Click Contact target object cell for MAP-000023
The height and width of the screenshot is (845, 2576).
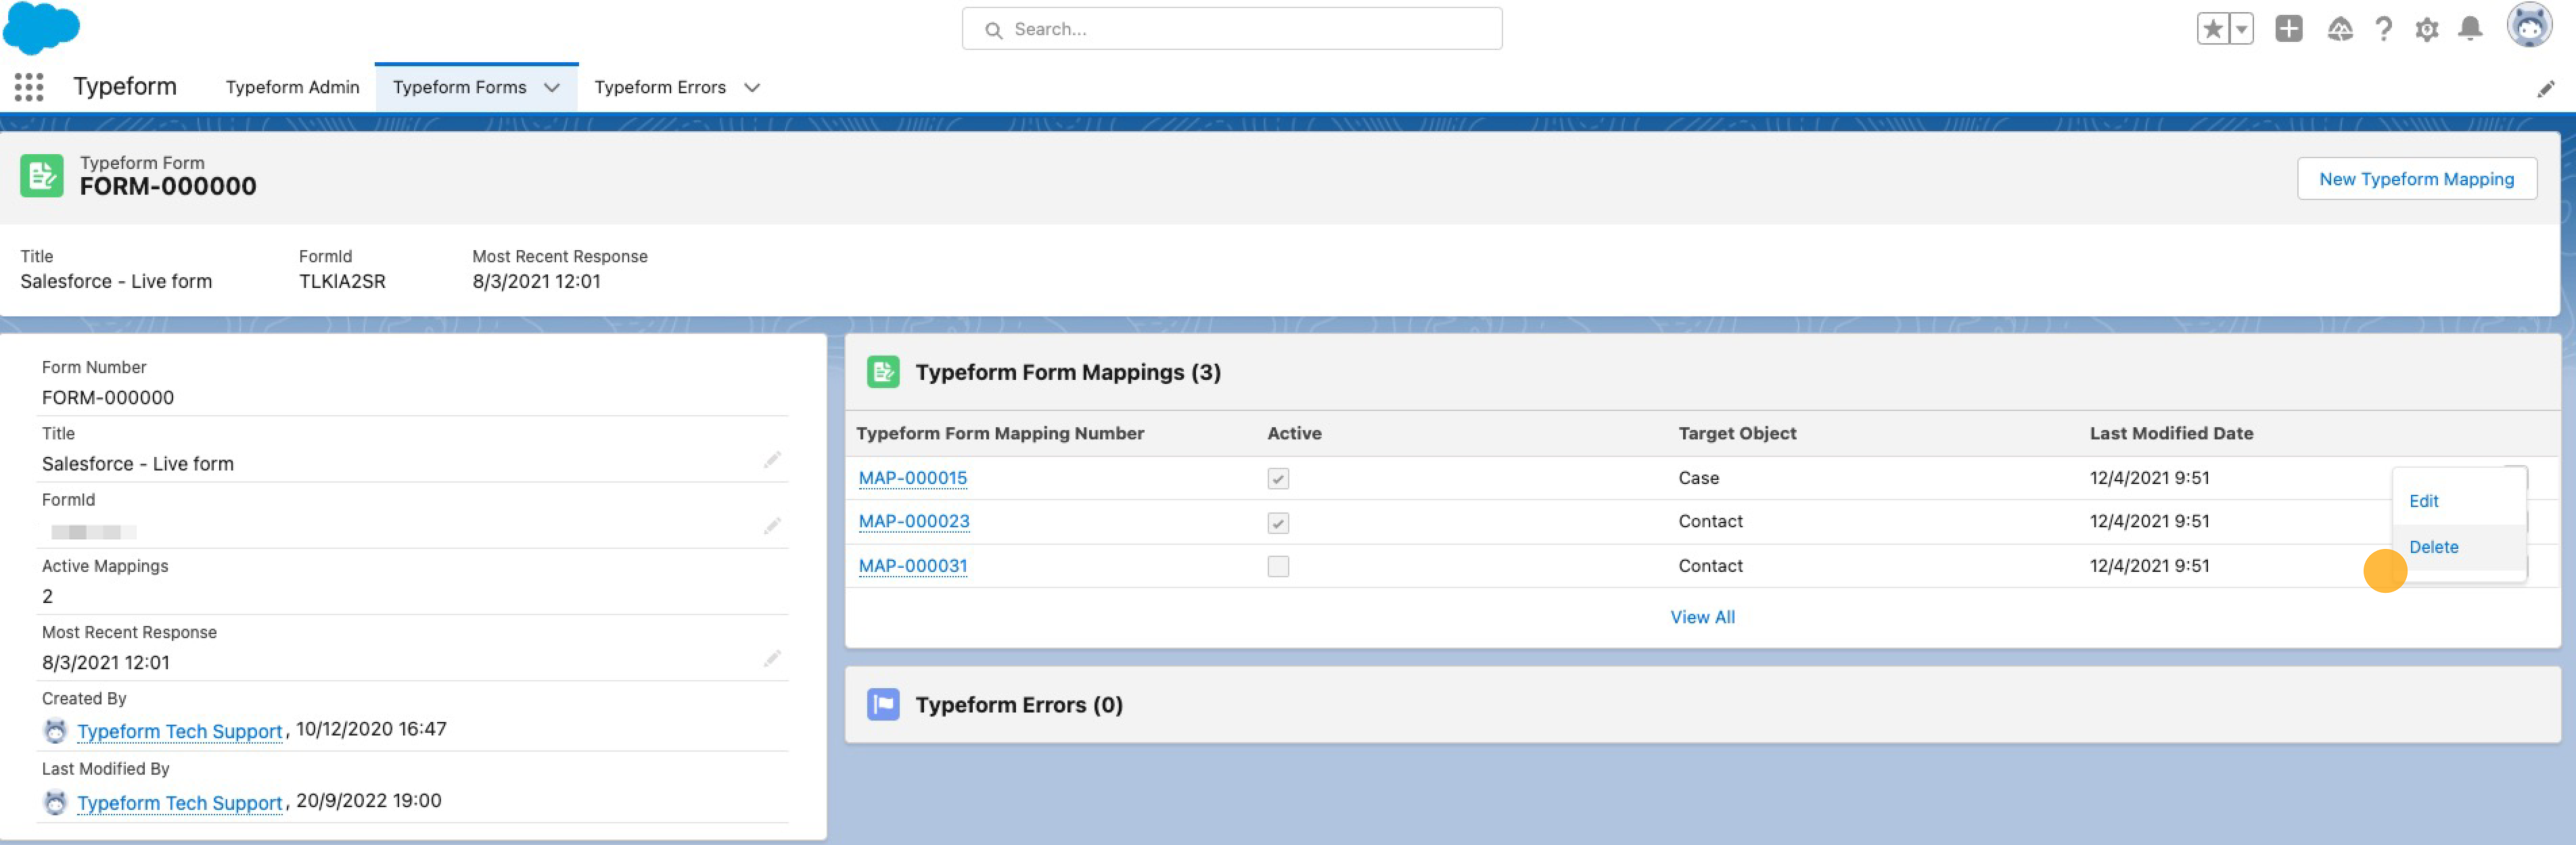pyautogui.click(x=1710, y=521)
